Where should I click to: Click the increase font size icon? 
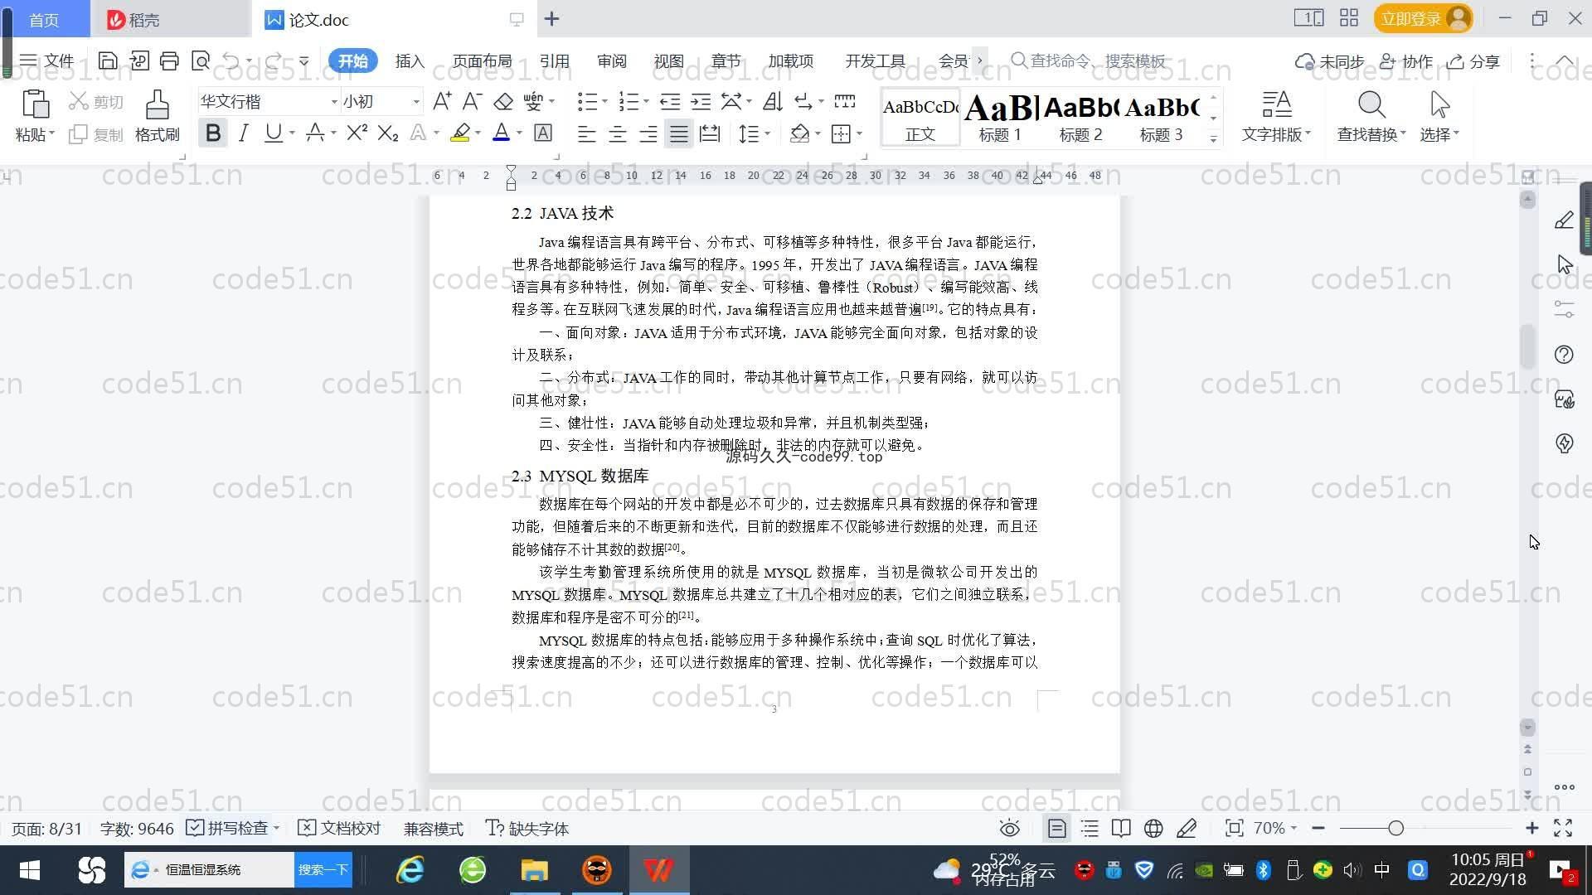click(442, 102)
